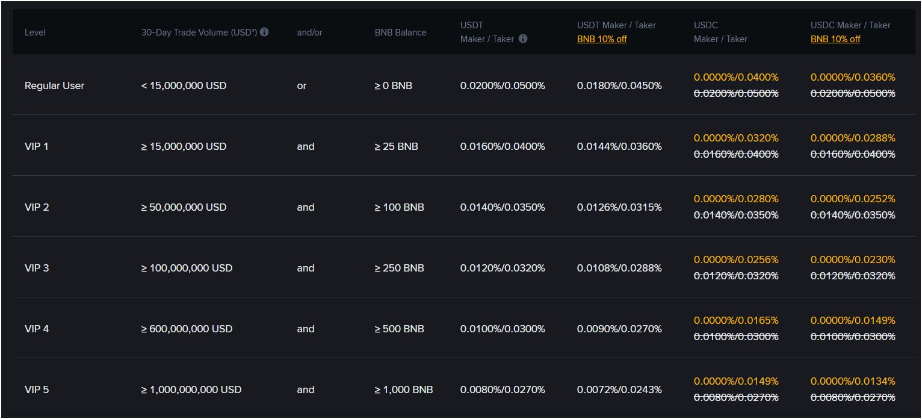This screenshot has height=419, width=922.
Task: Click the 0.0108%/0.0288% discounted USDT fee
Action: coord(619,268)
